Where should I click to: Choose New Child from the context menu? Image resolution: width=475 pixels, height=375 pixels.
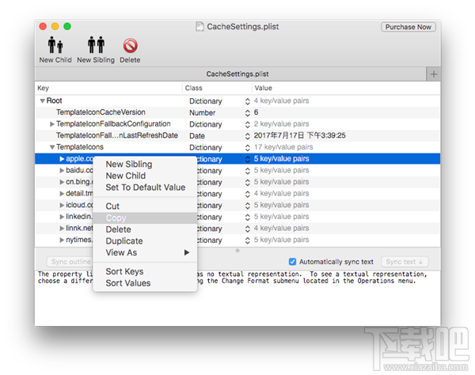145,176
